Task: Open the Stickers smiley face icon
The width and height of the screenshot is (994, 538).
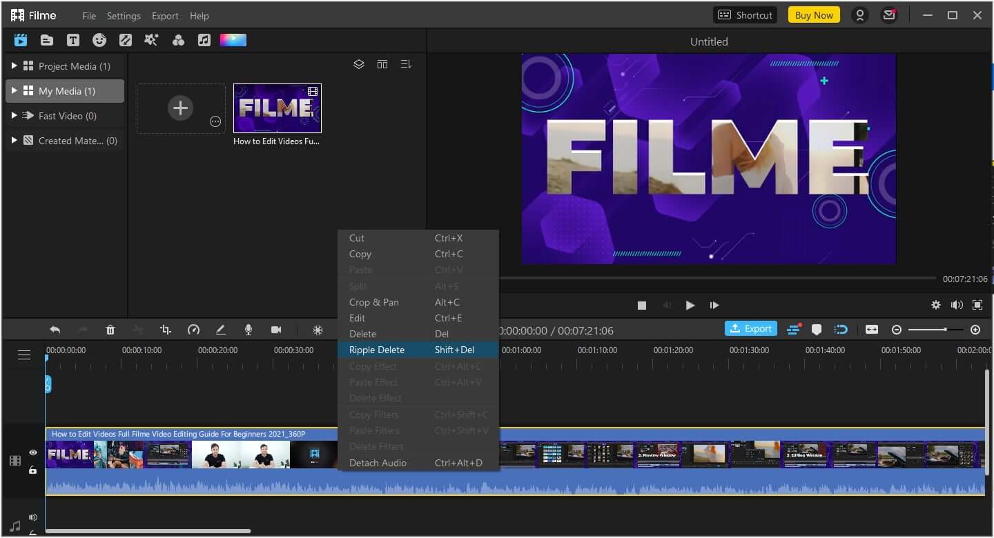Action: coord(99,40)
